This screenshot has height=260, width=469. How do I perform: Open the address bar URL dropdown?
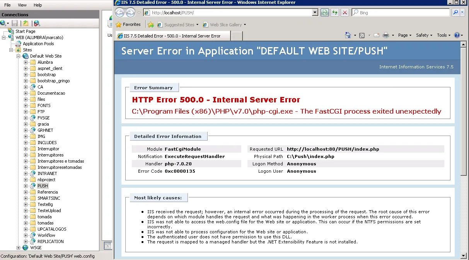(x=315, y=13)
